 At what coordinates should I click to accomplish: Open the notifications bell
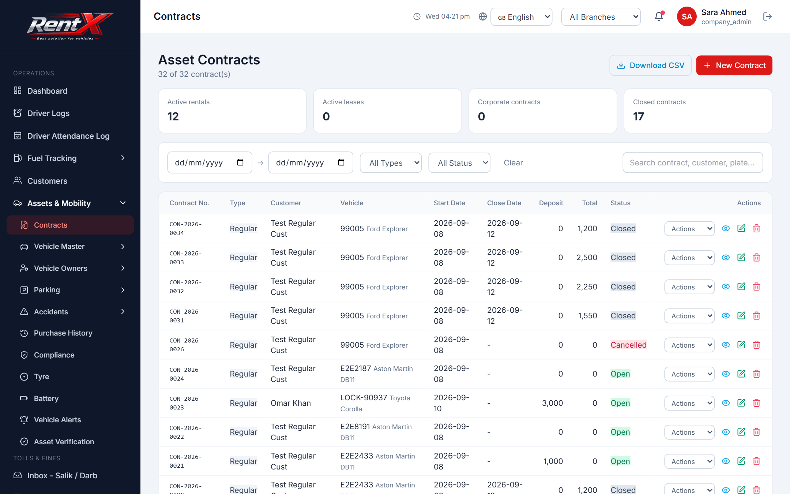click(659, 16)
